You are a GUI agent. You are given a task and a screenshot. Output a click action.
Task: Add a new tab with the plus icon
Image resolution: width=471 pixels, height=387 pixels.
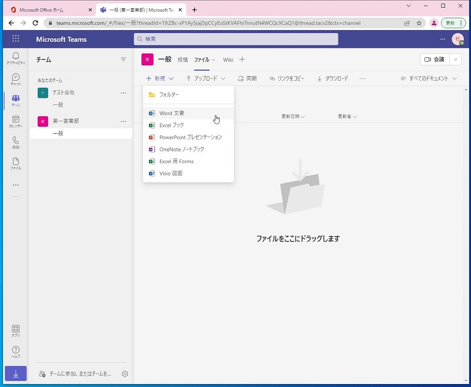point(242,59)
